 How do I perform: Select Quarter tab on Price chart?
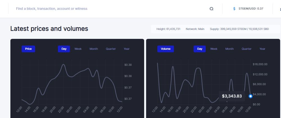pyautogui.click(x=111, y=49)
